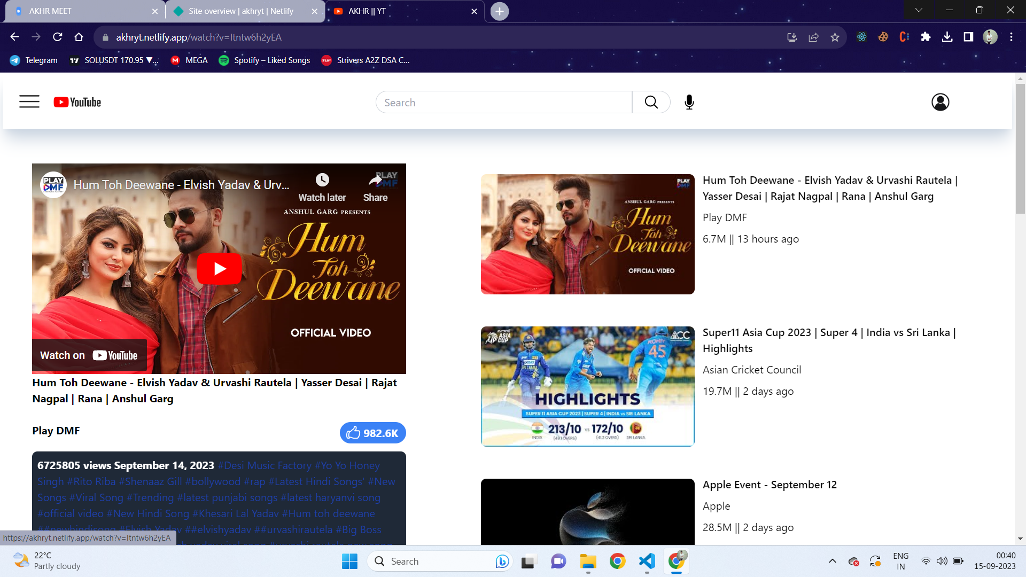1026x577 pixels.
Task: Click the YouTube logo in header
Action: tap(77, 102)
